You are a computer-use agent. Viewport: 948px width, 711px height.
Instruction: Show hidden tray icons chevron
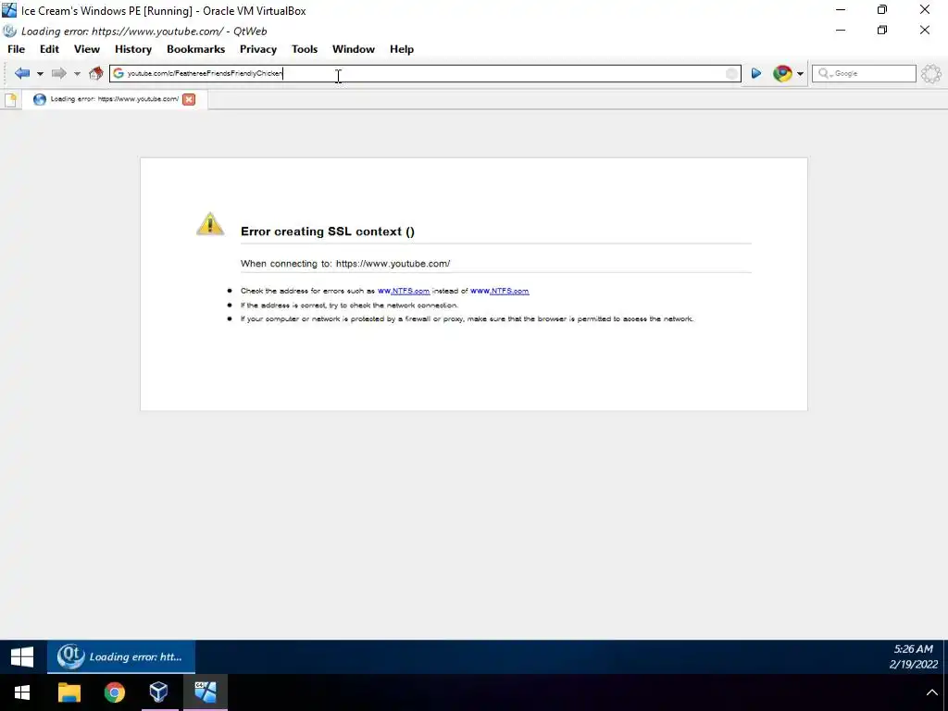[931, 692]
